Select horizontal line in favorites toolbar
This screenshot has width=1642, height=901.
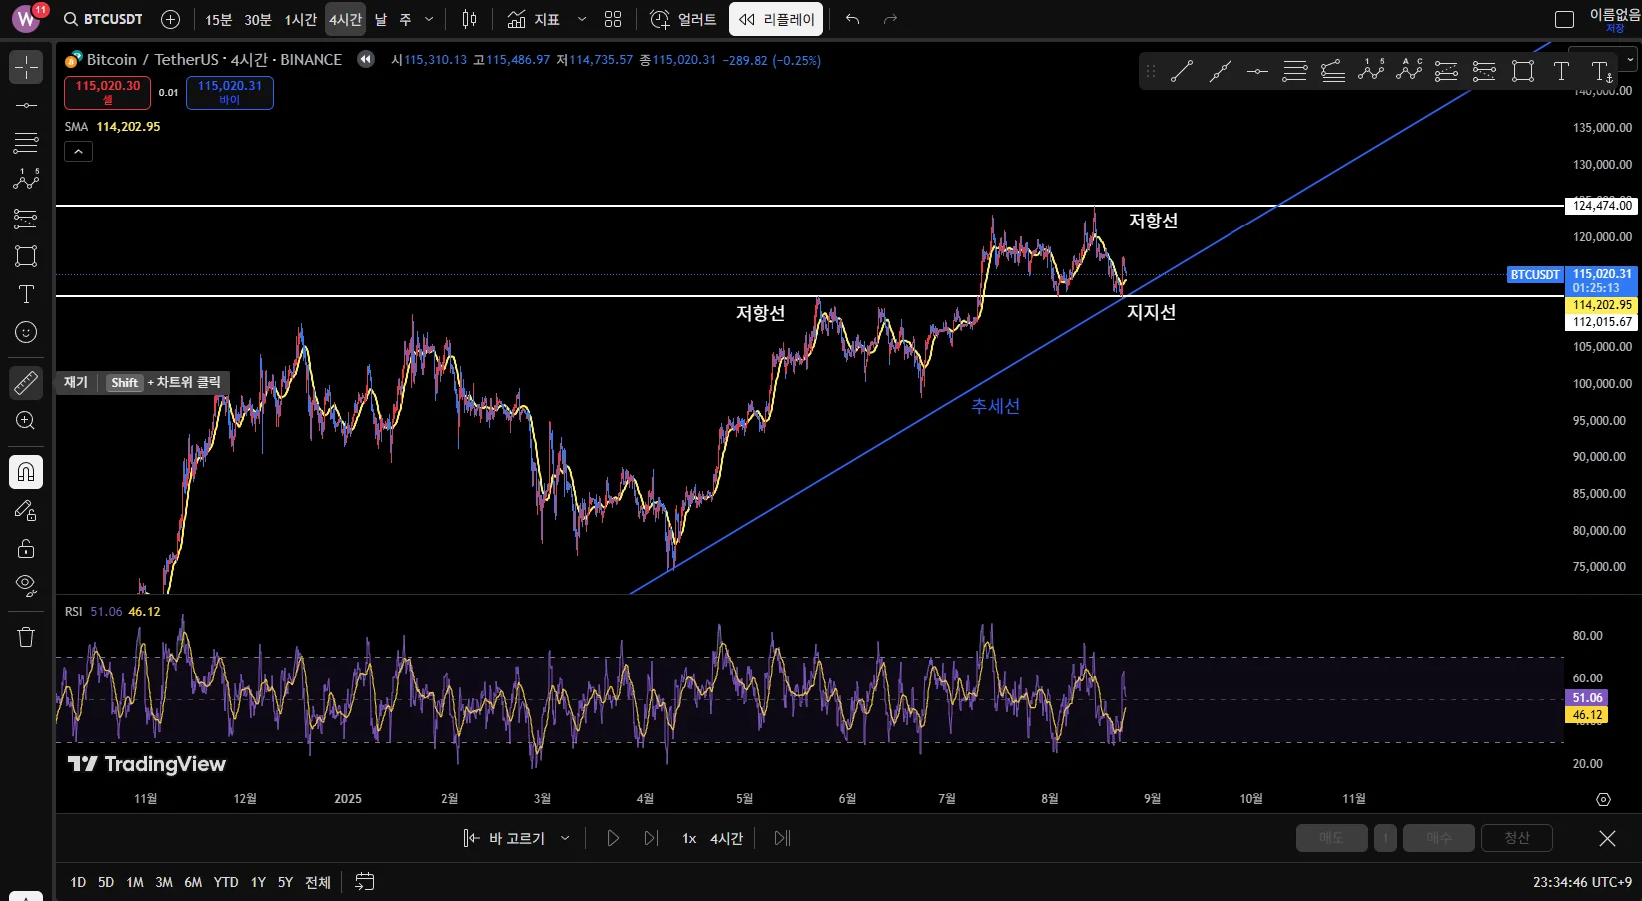(1257, 71)
